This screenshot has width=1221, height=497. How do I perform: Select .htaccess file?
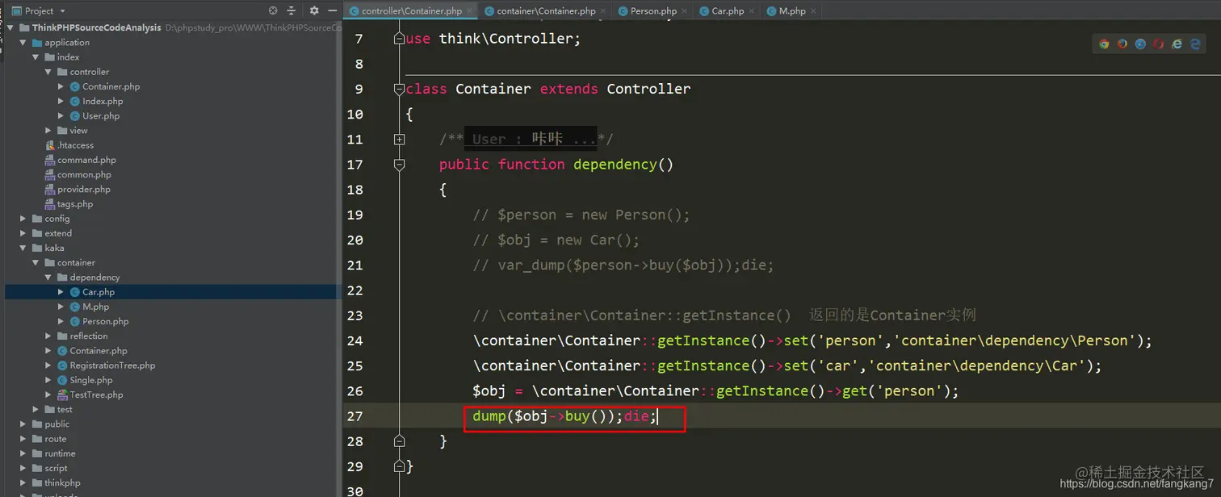75,145
